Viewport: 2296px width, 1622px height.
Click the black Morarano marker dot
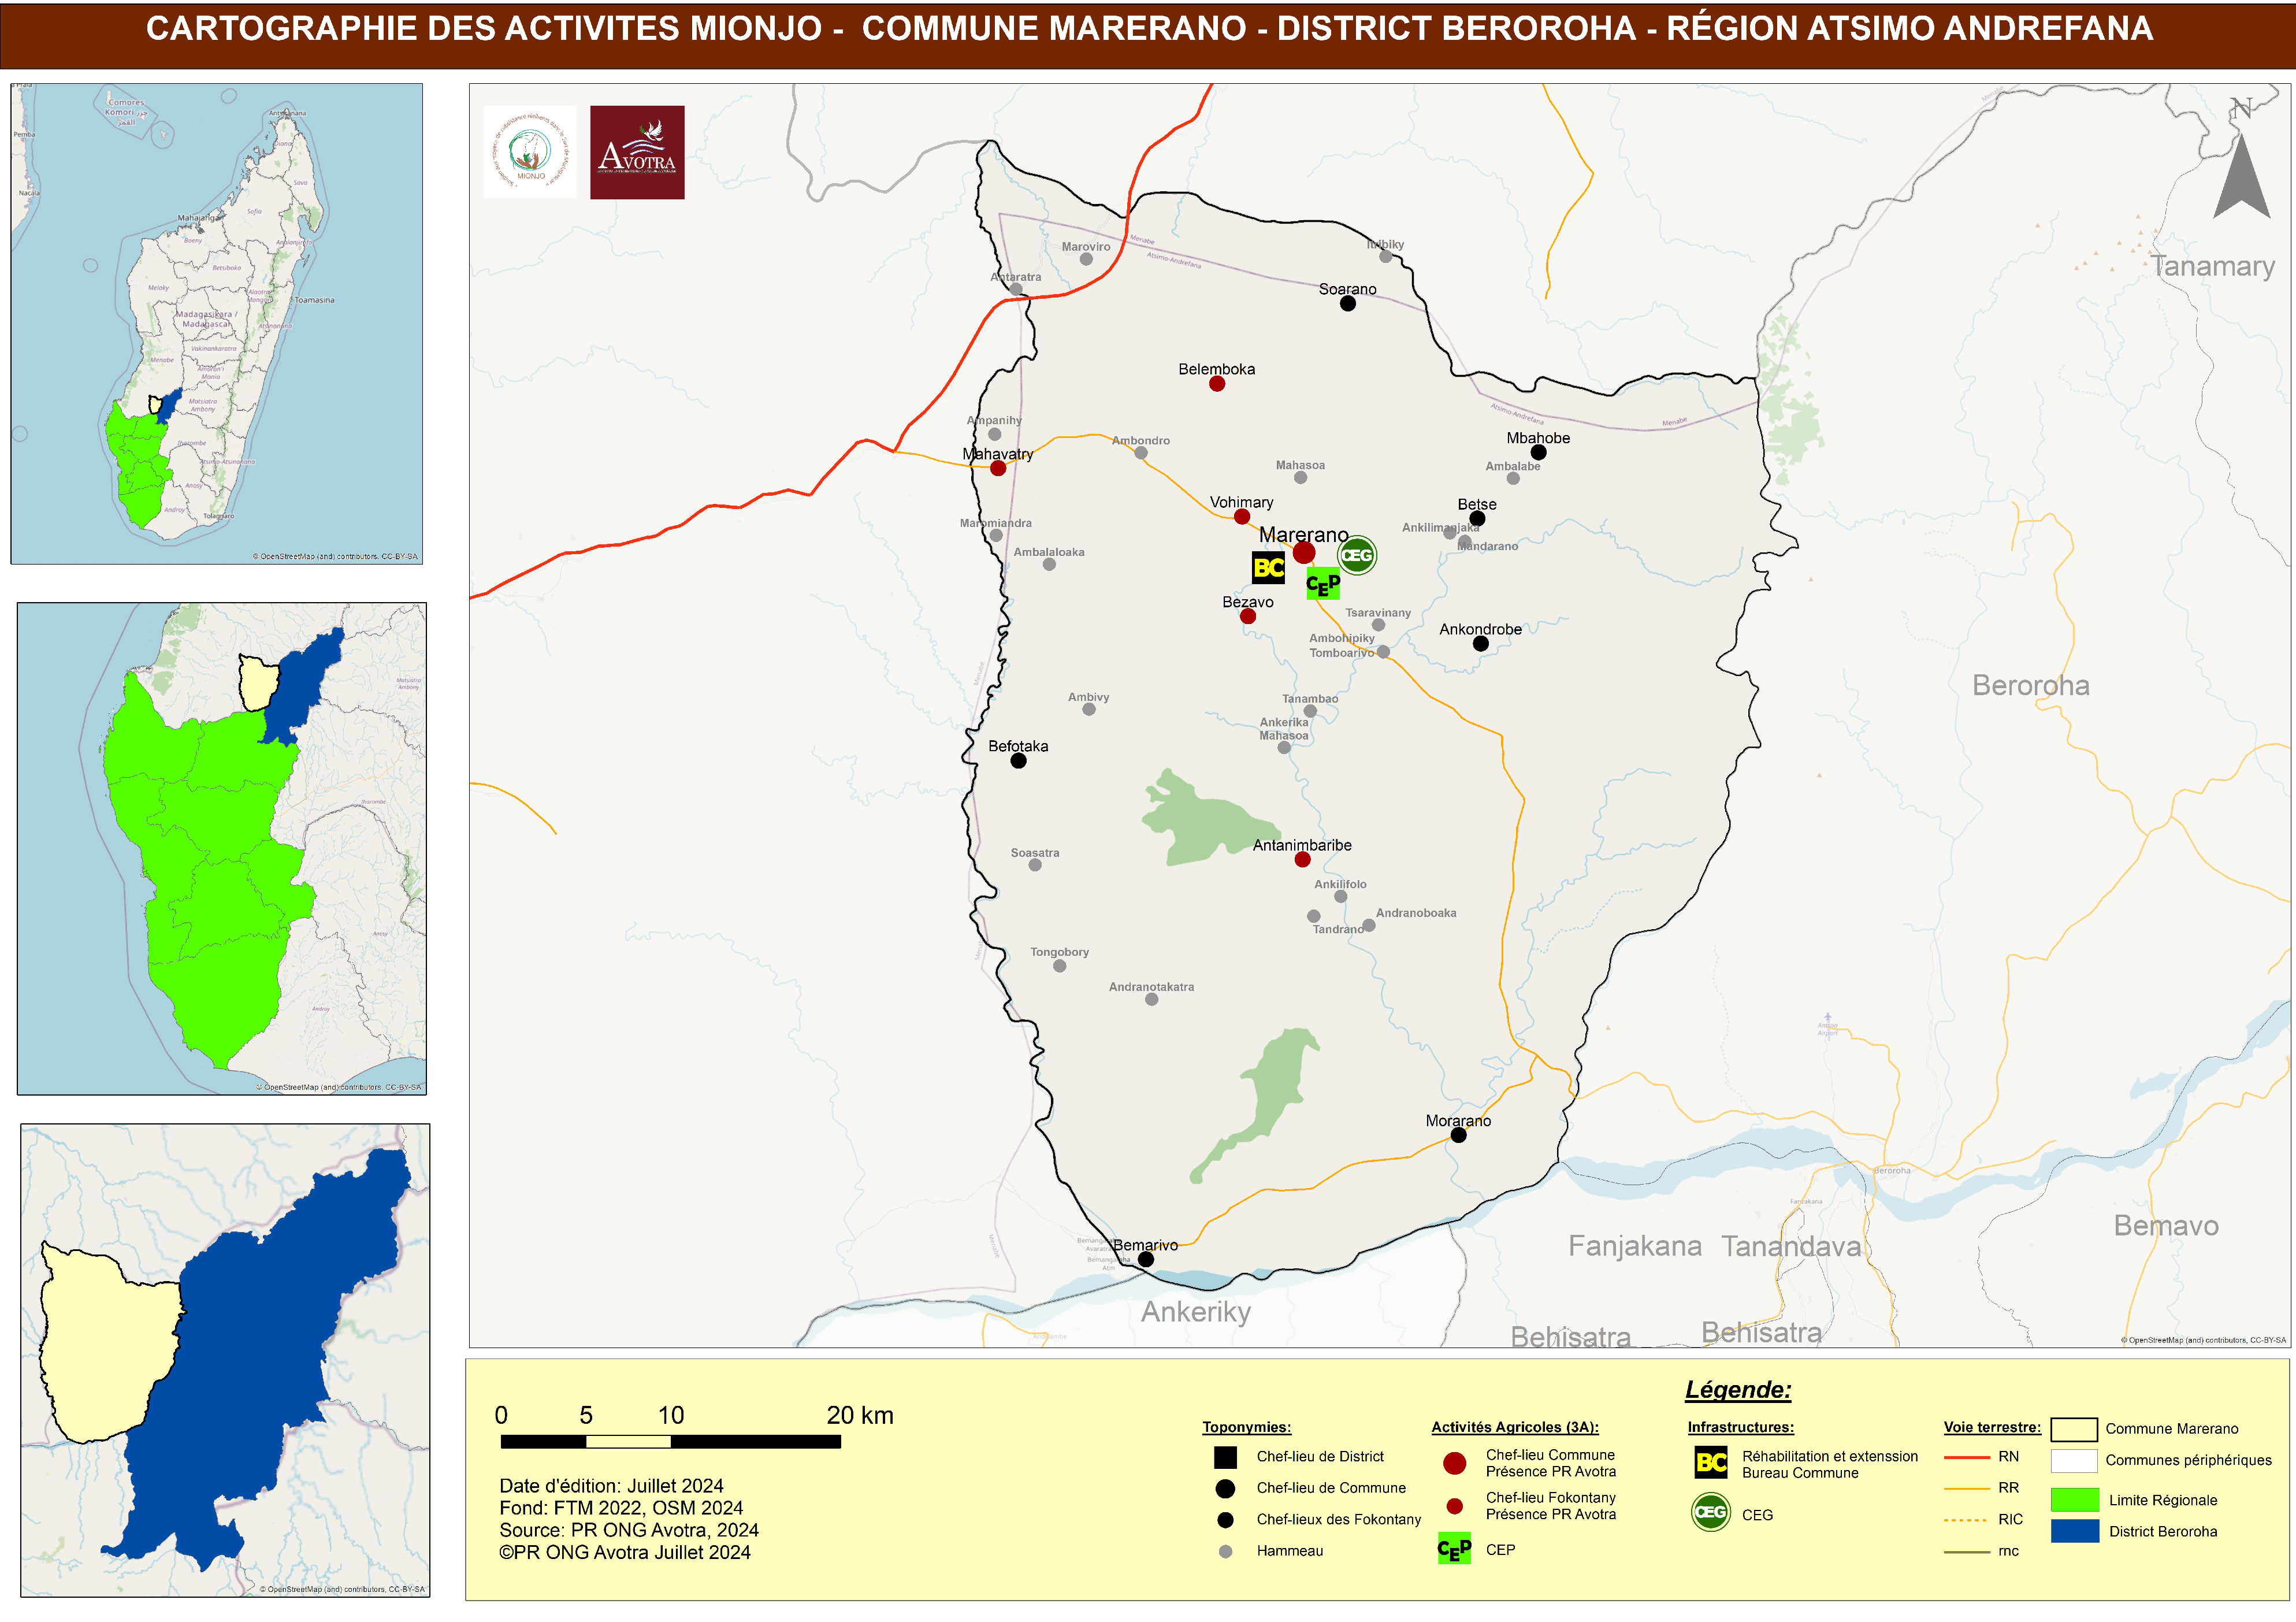point(1458,1135)
